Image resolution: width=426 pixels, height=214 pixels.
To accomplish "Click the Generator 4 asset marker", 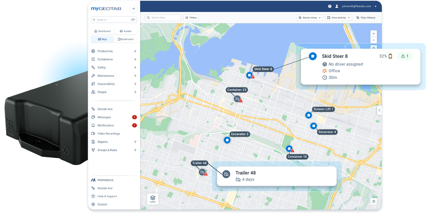I will tap(313, 126).
